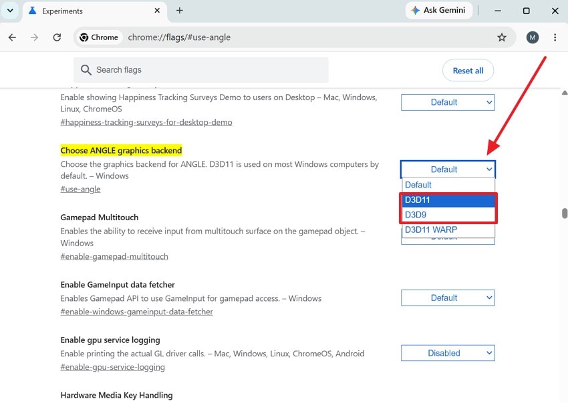Select D3D11 from the backend list
Screen dimensions: 568x403
pos(448,200)
